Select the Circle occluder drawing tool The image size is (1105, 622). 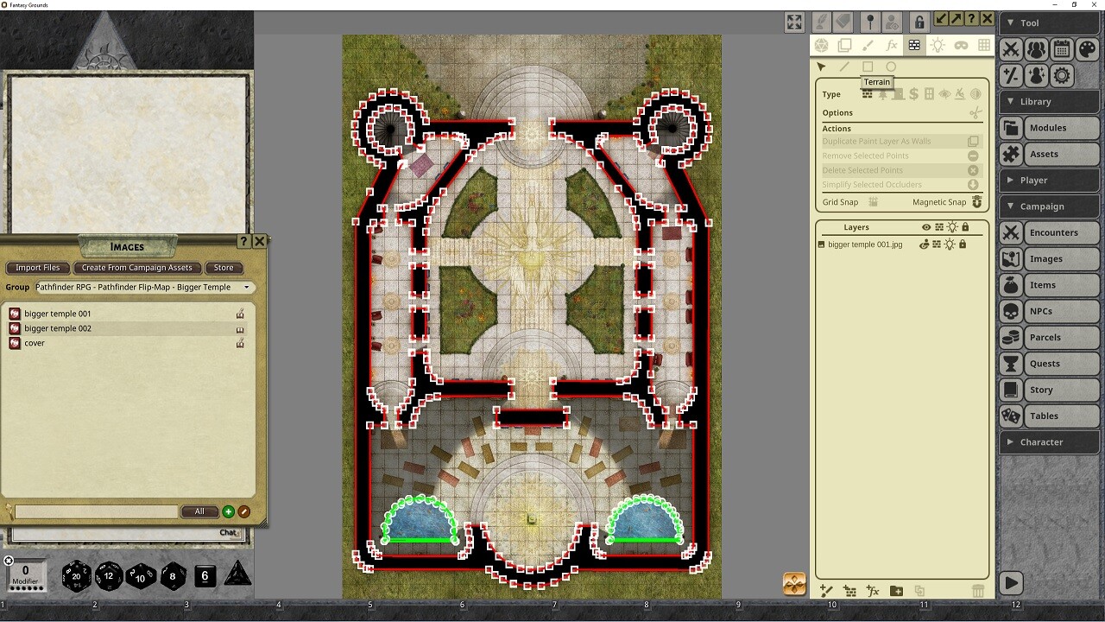tap(891, 67)
